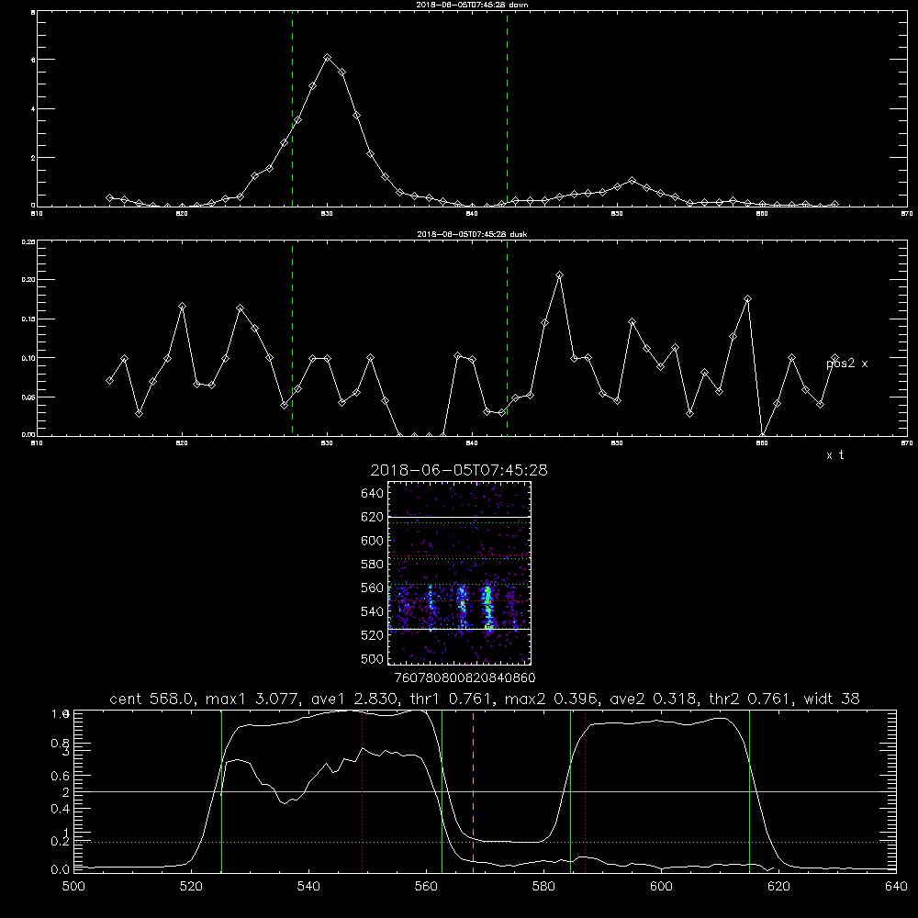
Task: Click the '0.4' y-axis label of profile plot
Action: [x=61, y=809]
